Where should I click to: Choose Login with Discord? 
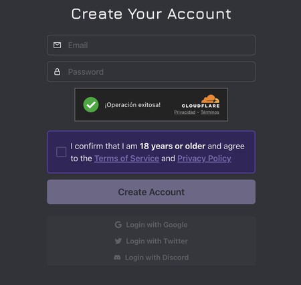click(x=151, y=258)
